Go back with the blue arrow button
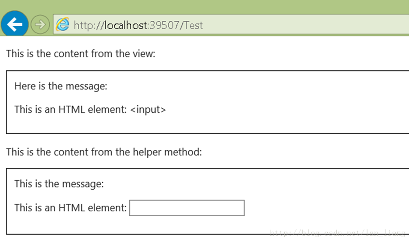Image resolution: width=411 pixels, height=242 pixels. point(14,24)
